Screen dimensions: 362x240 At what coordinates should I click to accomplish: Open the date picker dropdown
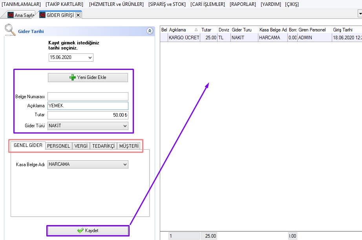point(90,58)
